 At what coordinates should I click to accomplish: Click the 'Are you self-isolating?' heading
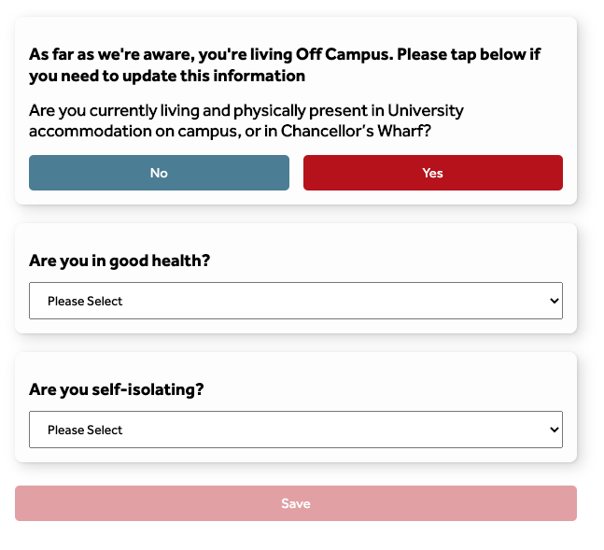[x=117, y=389]
